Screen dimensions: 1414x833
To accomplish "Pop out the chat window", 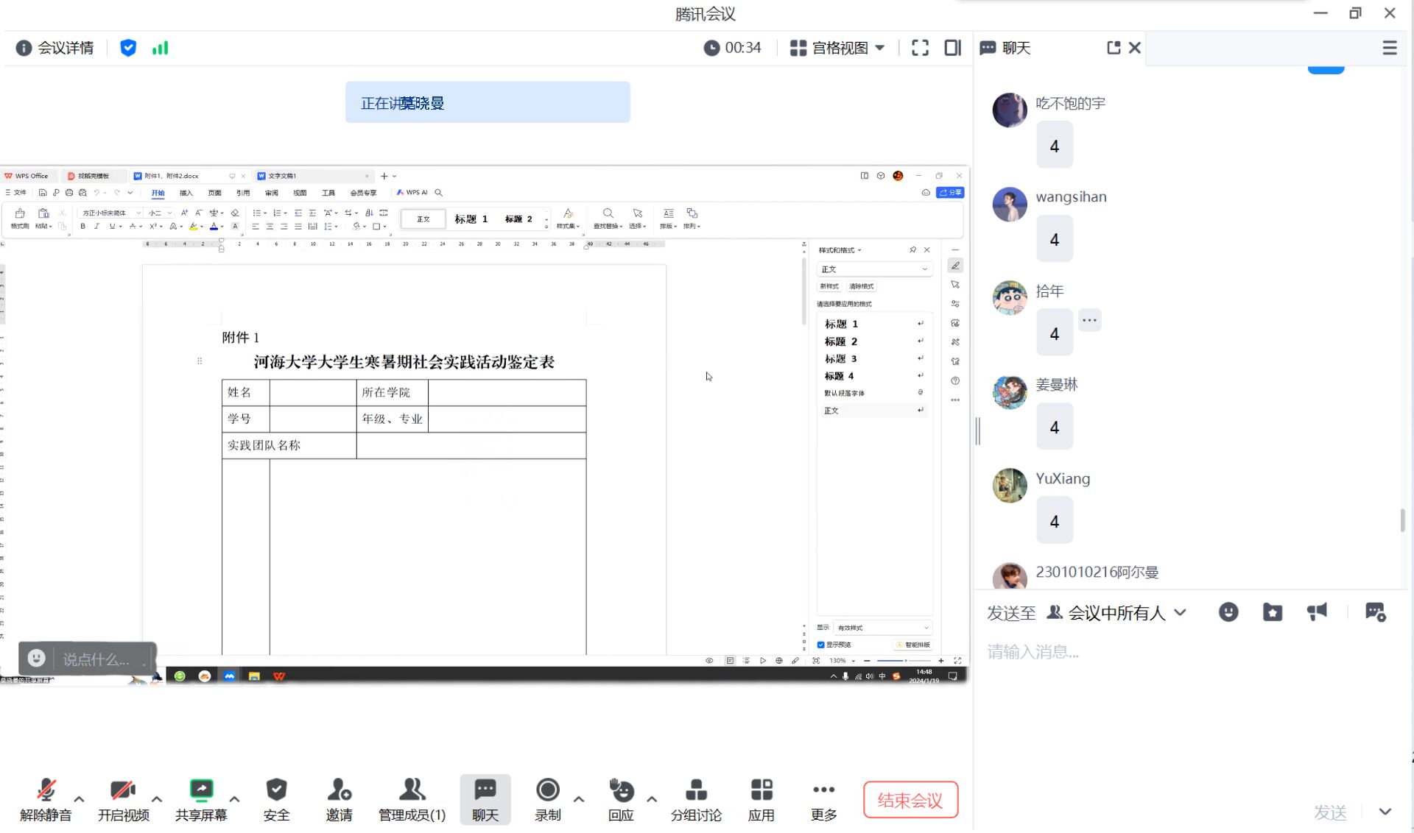I will point(1113,48).
